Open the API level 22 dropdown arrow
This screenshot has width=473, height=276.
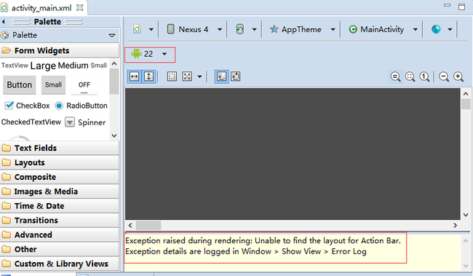[164, 54]
